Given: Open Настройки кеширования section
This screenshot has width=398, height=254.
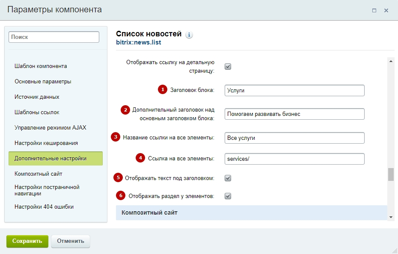Looking at the screenshot, I should click(46, 143).
